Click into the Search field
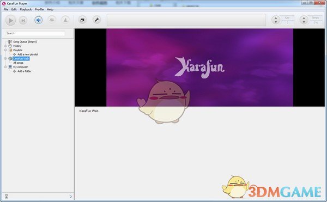Viewport: 327px width, 202px height. tap(35, 33)
